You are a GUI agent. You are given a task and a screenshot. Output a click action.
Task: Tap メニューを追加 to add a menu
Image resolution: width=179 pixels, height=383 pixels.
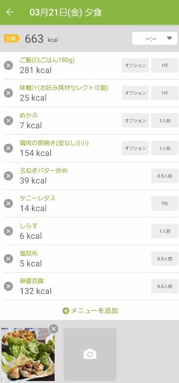pos(90,311)
